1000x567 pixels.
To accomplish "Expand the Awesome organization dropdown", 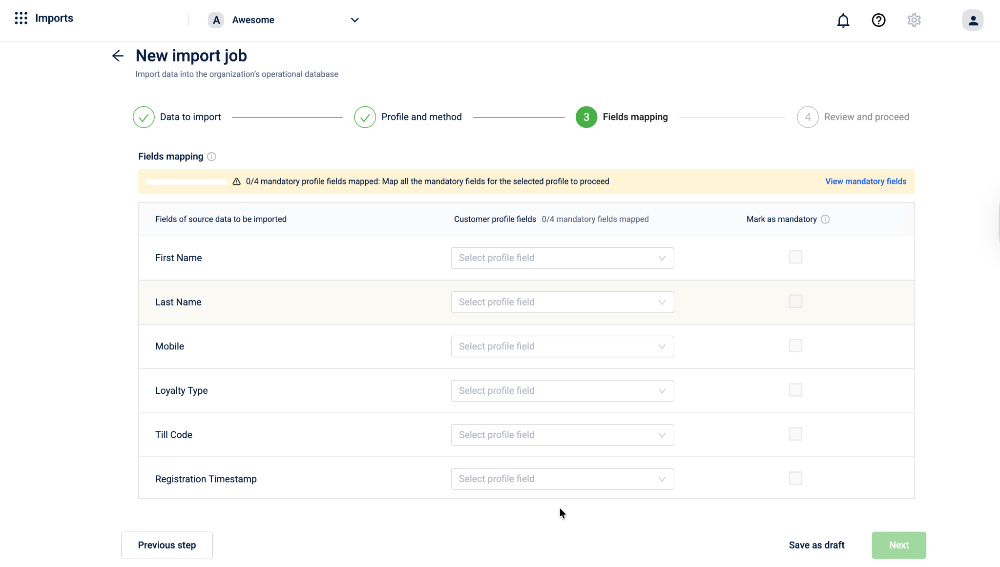I will [x=354, y=20].
